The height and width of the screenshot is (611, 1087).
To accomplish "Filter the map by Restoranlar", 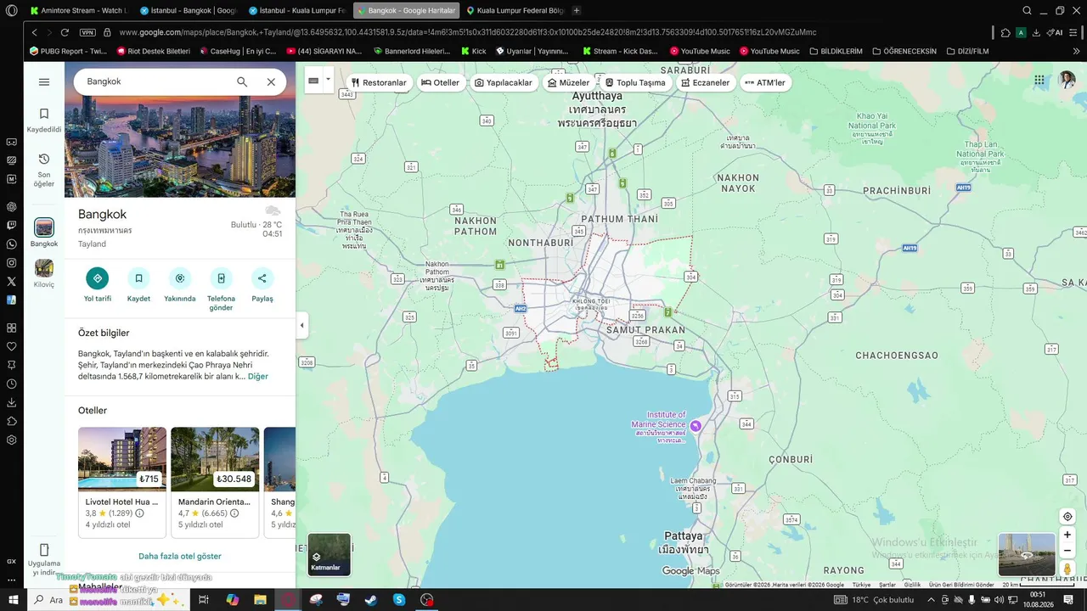I will [380, 82].
